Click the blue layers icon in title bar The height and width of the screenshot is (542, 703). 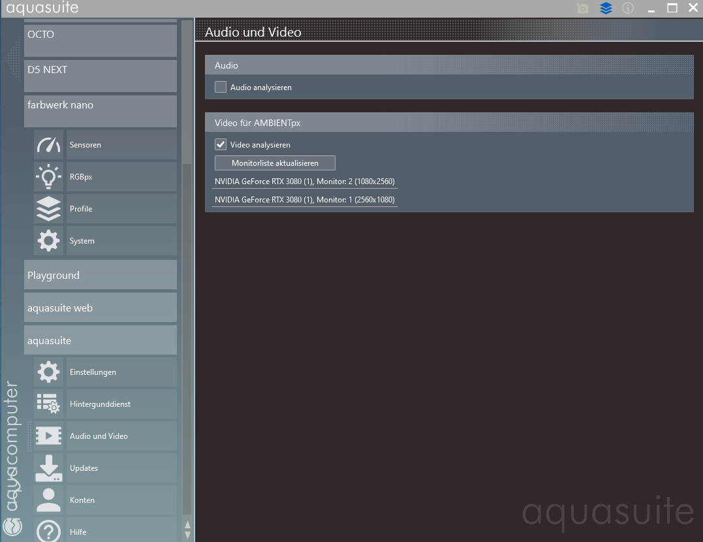coord(606,8)
